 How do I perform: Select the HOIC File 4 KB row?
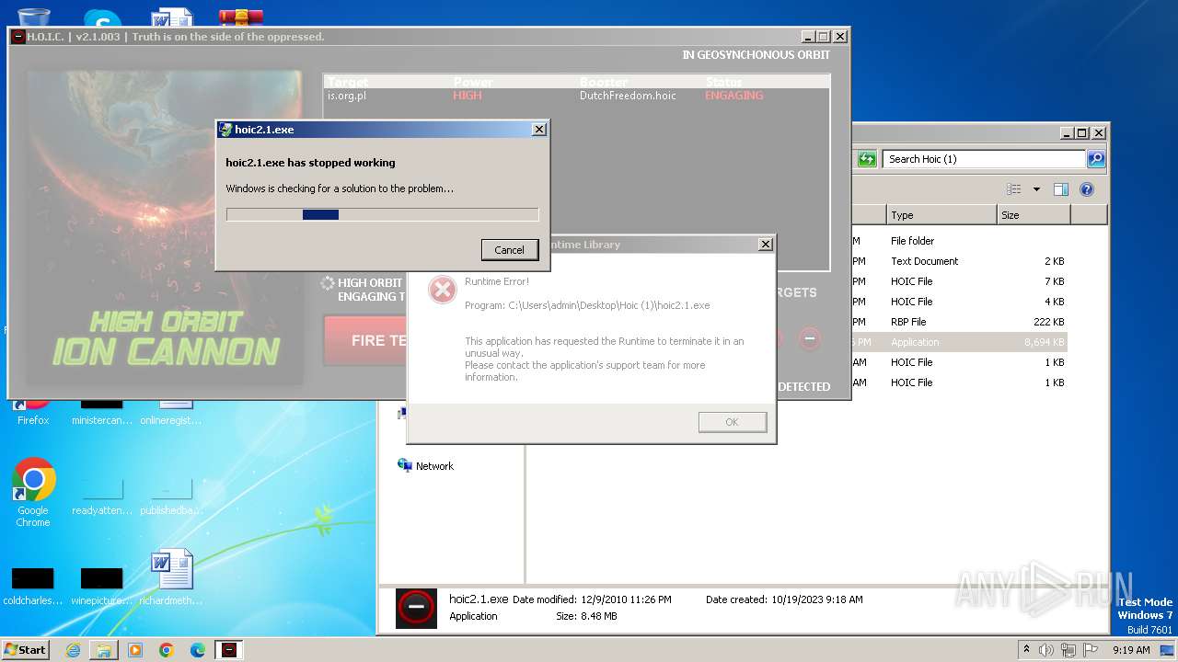960,302
